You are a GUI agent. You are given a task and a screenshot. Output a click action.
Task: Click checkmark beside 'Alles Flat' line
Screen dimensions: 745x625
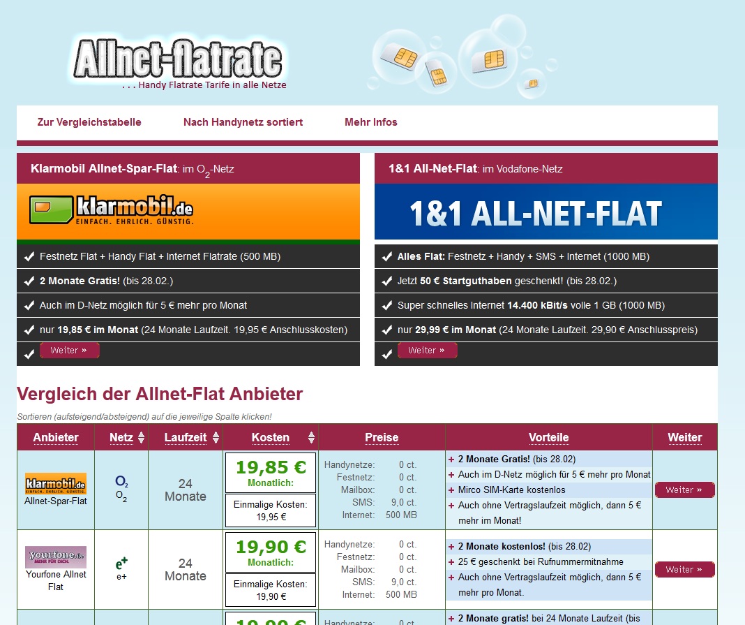coord(386,257)
